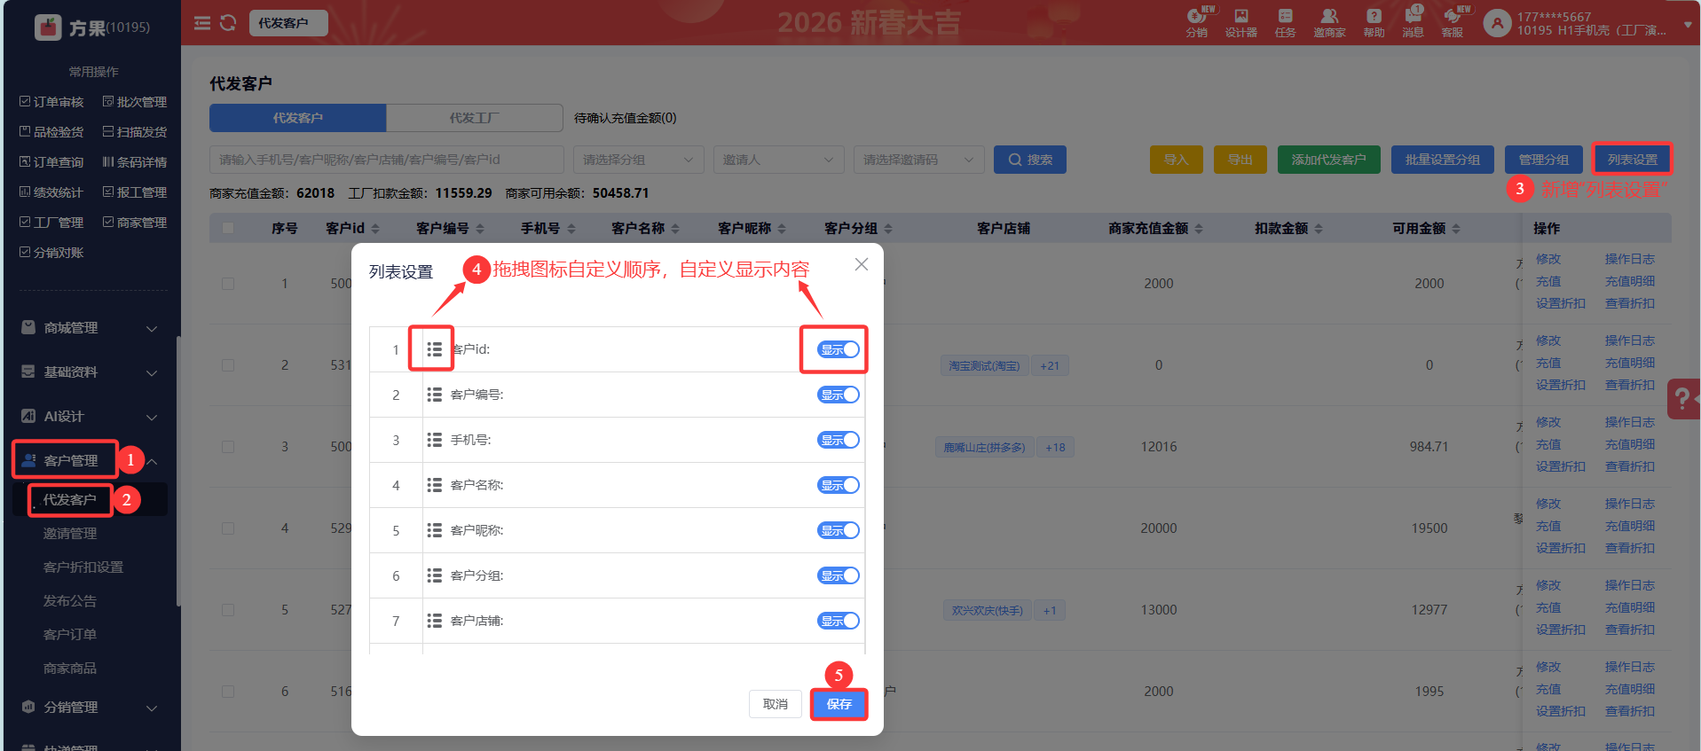Viewport: 1701px width, 751px height.
Task: Toggle the 显示 switch for 客户分组
Action: [x=839, y=575]
